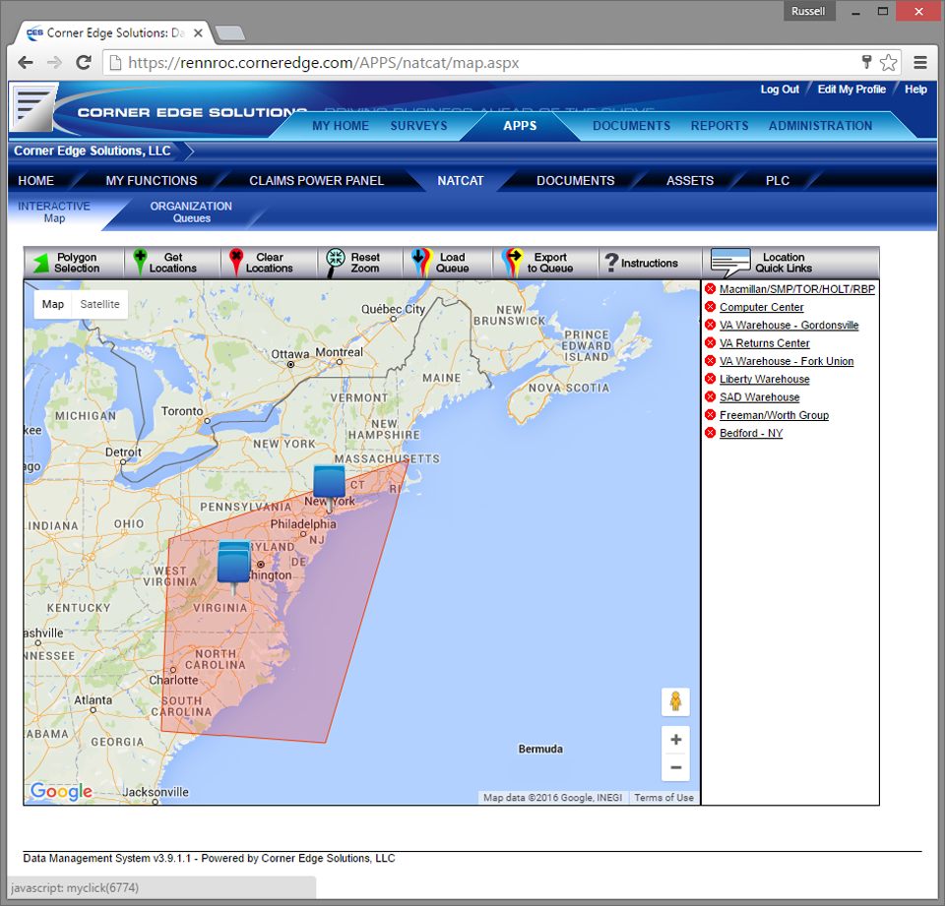Click the Log Out link
Image resolution: width=945 pixels, height=906 pixels.
click(780, 90)
